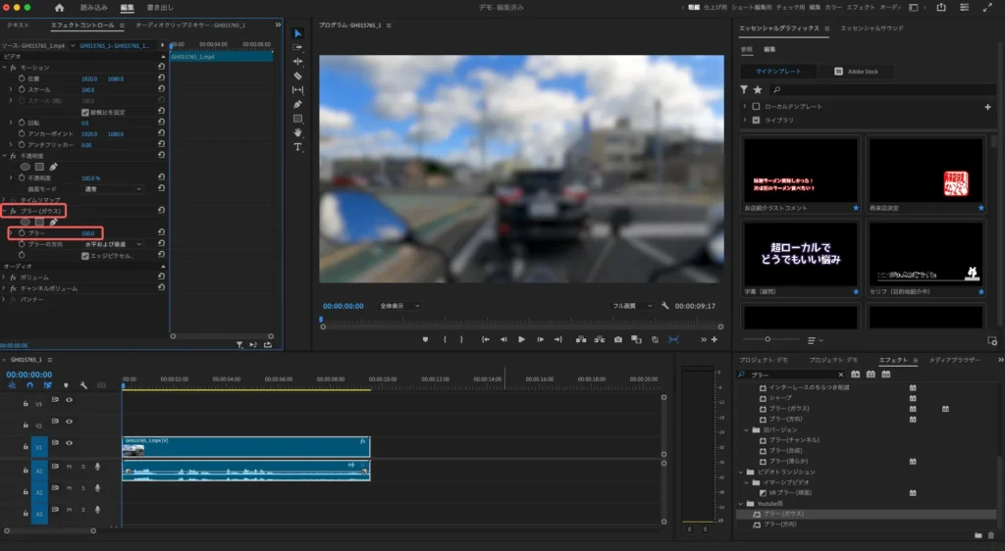Click the マイテンプレート button
The image size is (1005, 551).
point(778,72)
